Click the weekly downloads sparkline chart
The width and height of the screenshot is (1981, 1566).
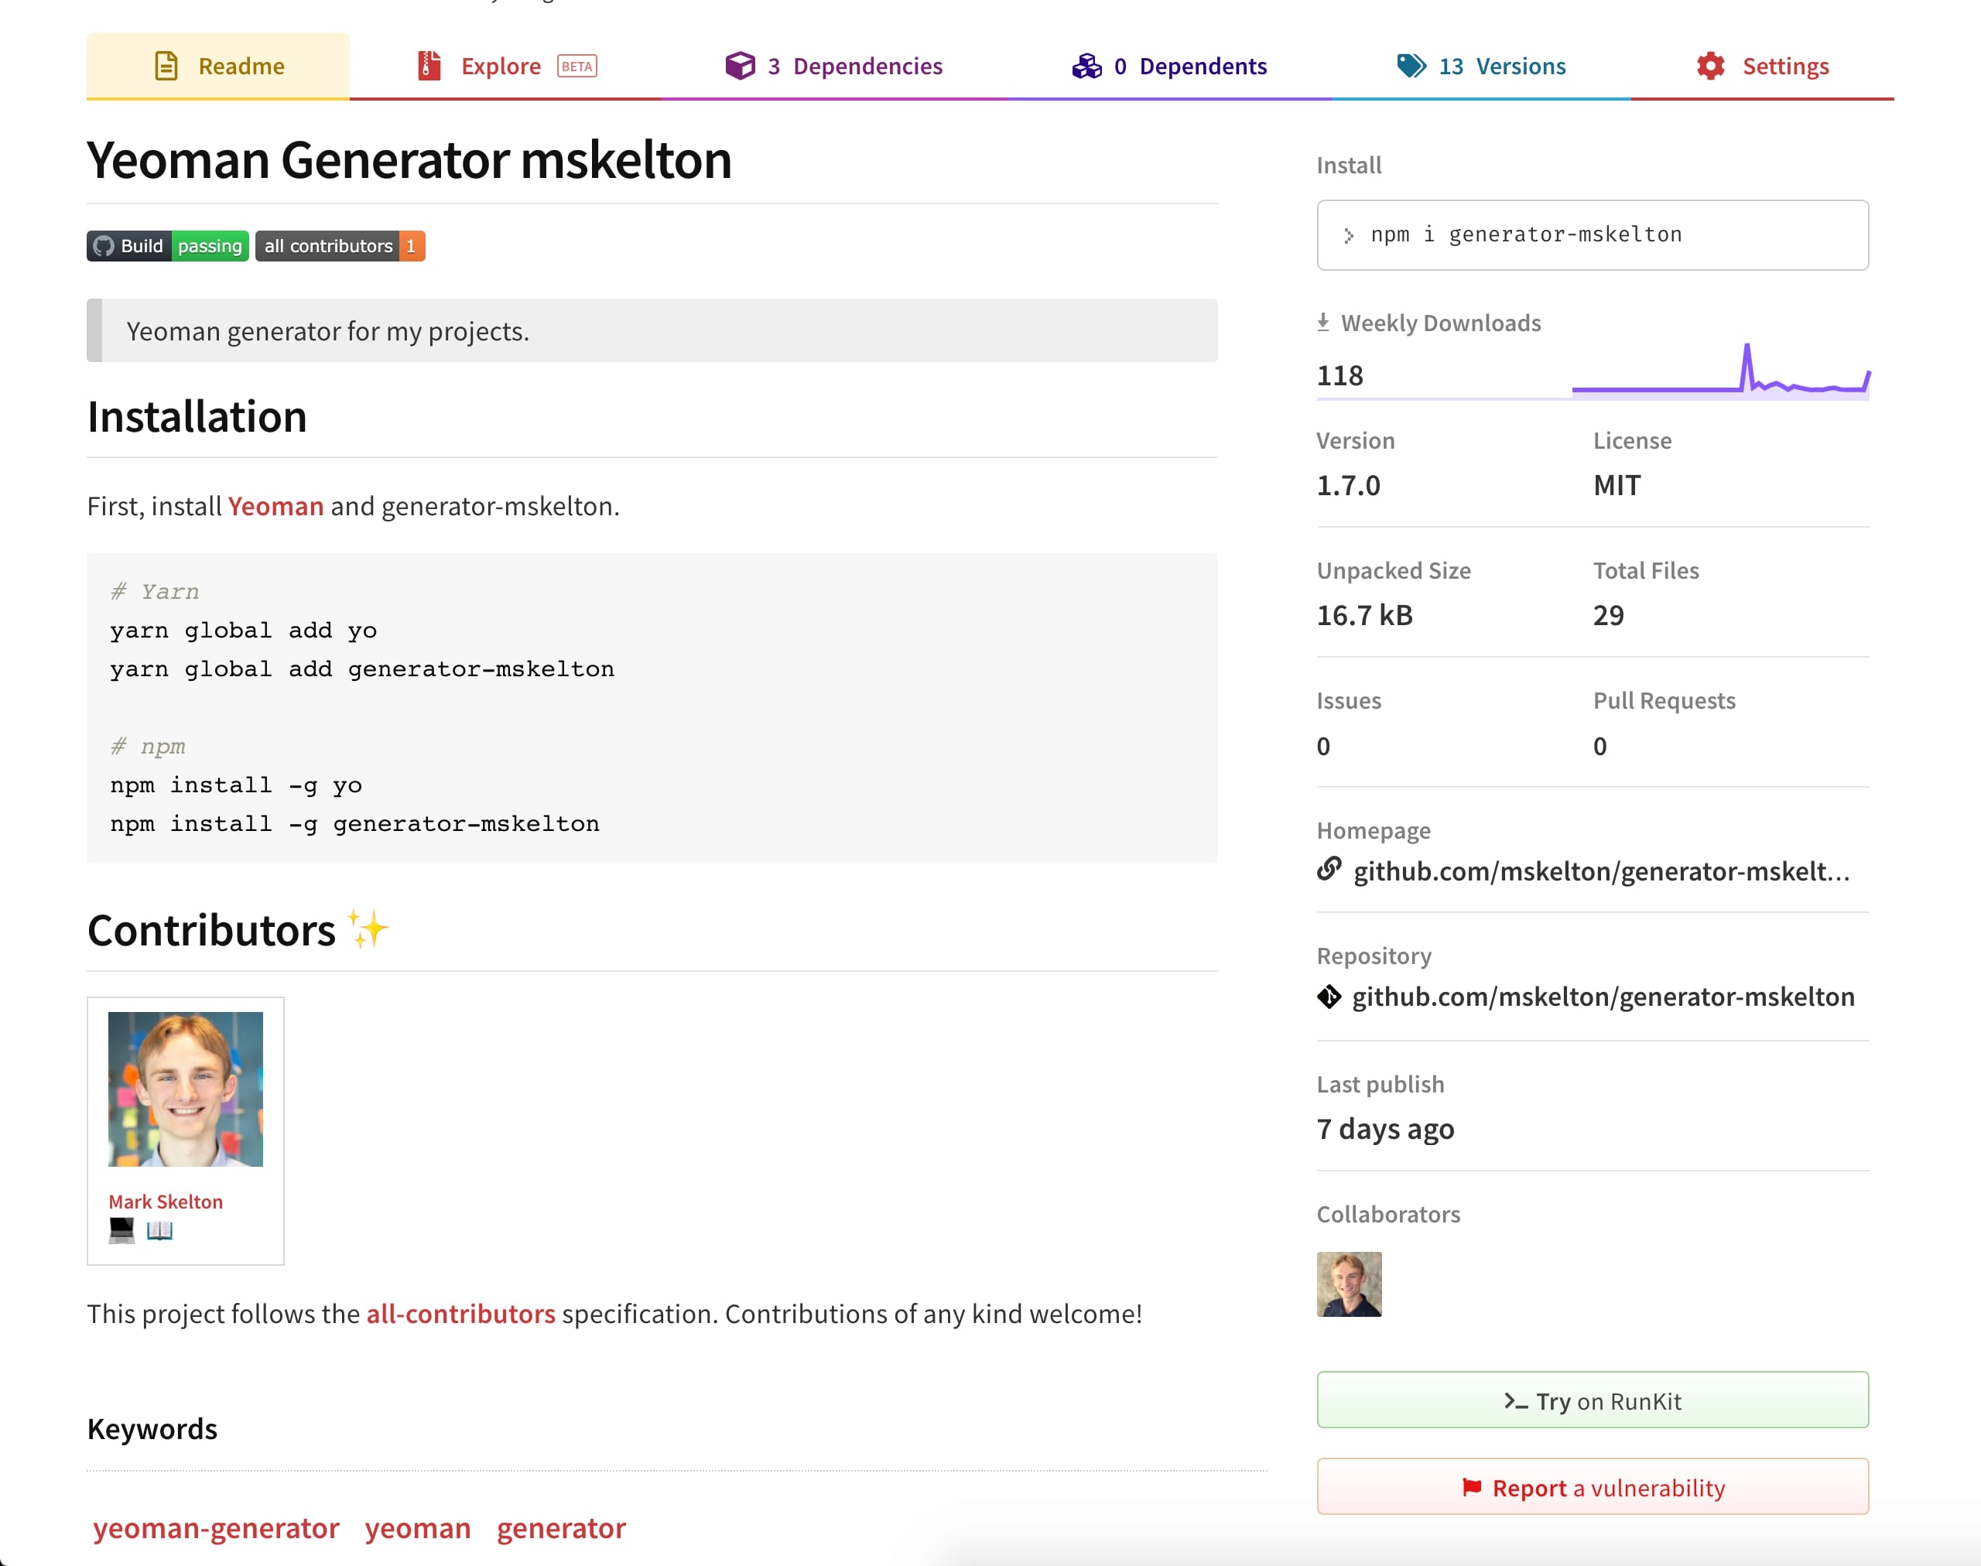coord(1720,371)
